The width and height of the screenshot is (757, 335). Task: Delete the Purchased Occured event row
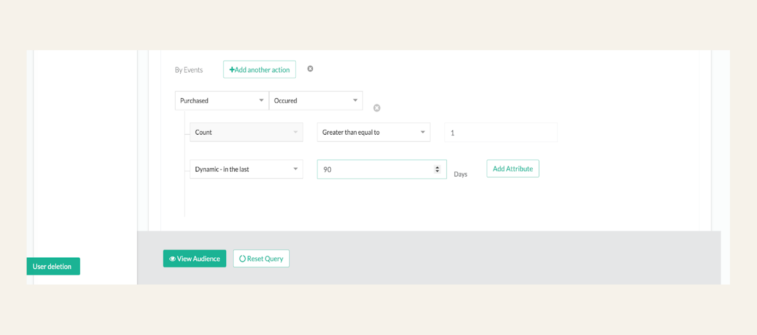(377, 108)
